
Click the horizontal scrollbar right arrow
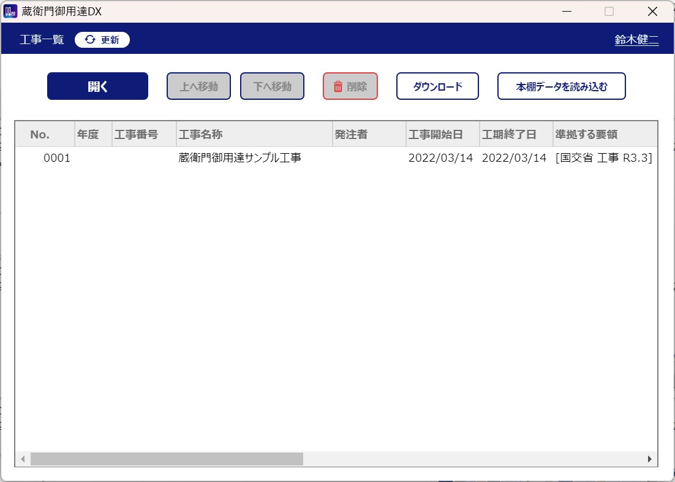(x=650, y=459)
